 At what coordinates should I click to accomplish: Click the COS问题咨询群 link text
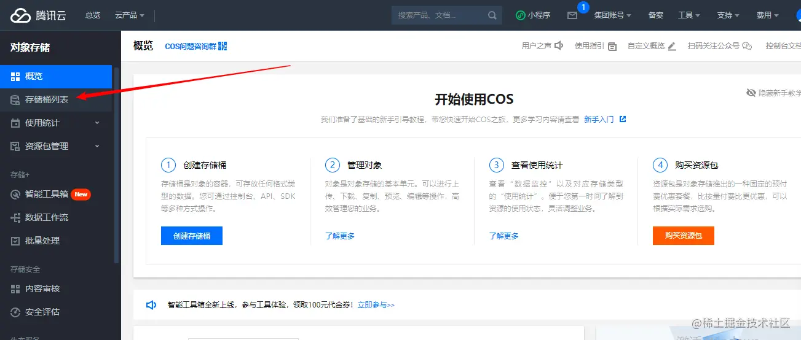point(191,46)
